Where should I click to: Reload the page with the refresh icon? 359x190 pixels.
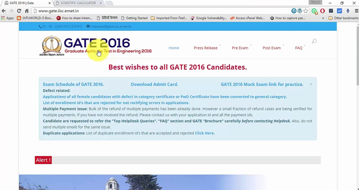tap(19, 11)
